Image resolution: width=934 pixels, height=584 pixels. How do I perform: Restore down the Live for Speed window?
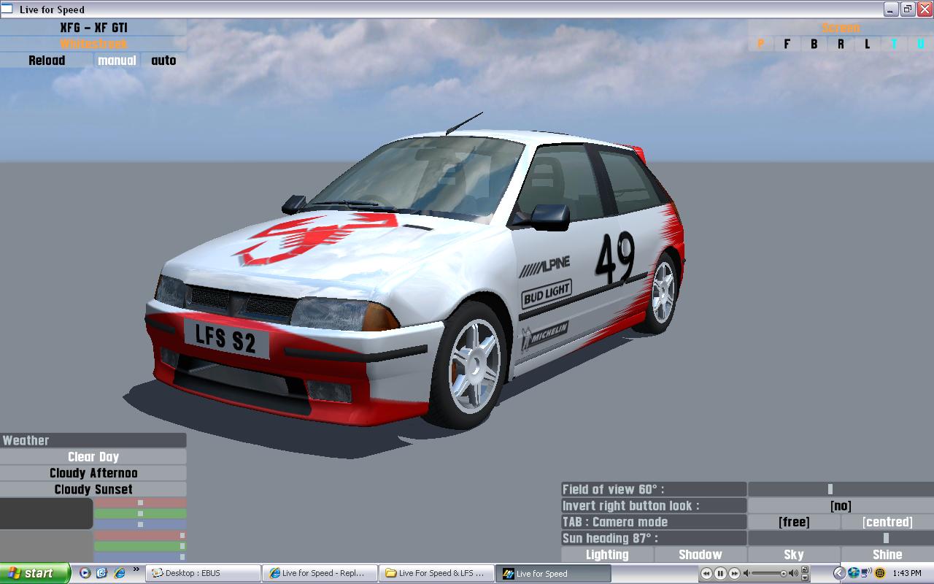[908, 9]
